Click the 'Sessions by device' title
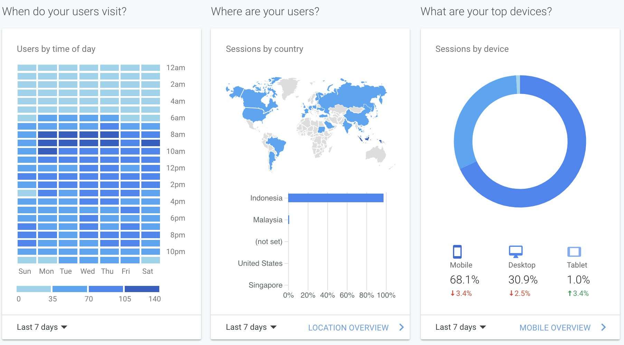This screenshot has height=345, width=624. coord(472,49)
